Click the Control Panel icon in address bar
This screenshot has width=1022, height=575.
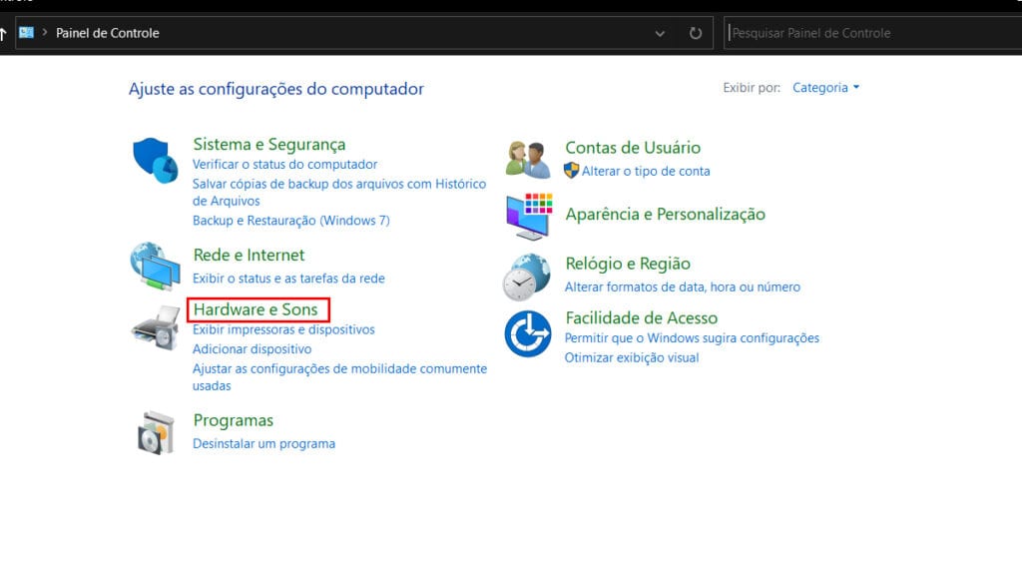point(26,33)
